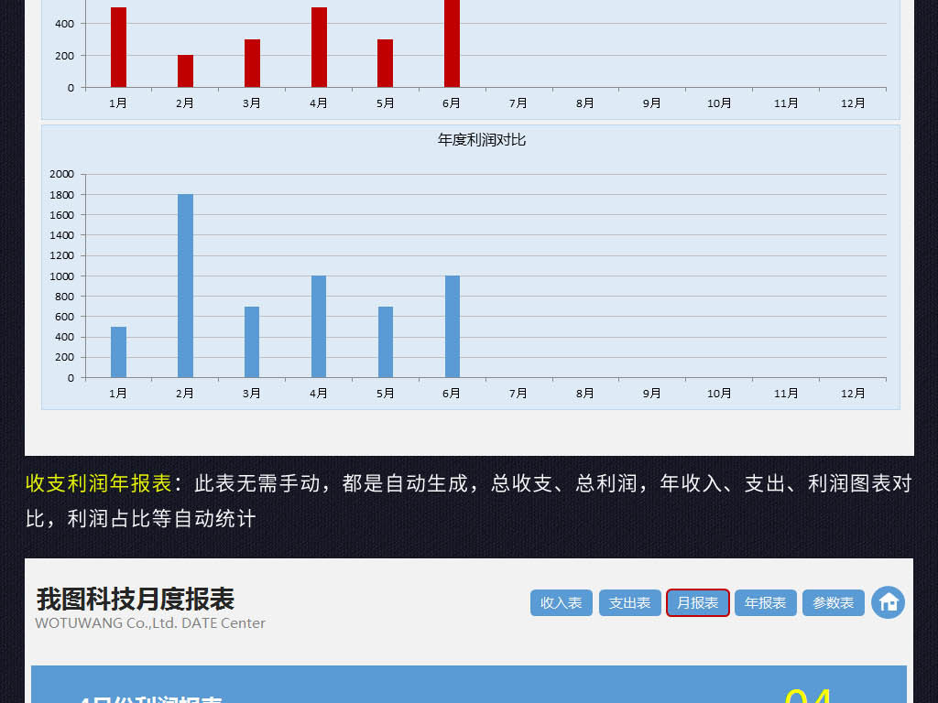
Task: Click the red 6月 bar in top chart
Action: coord(453,44)
